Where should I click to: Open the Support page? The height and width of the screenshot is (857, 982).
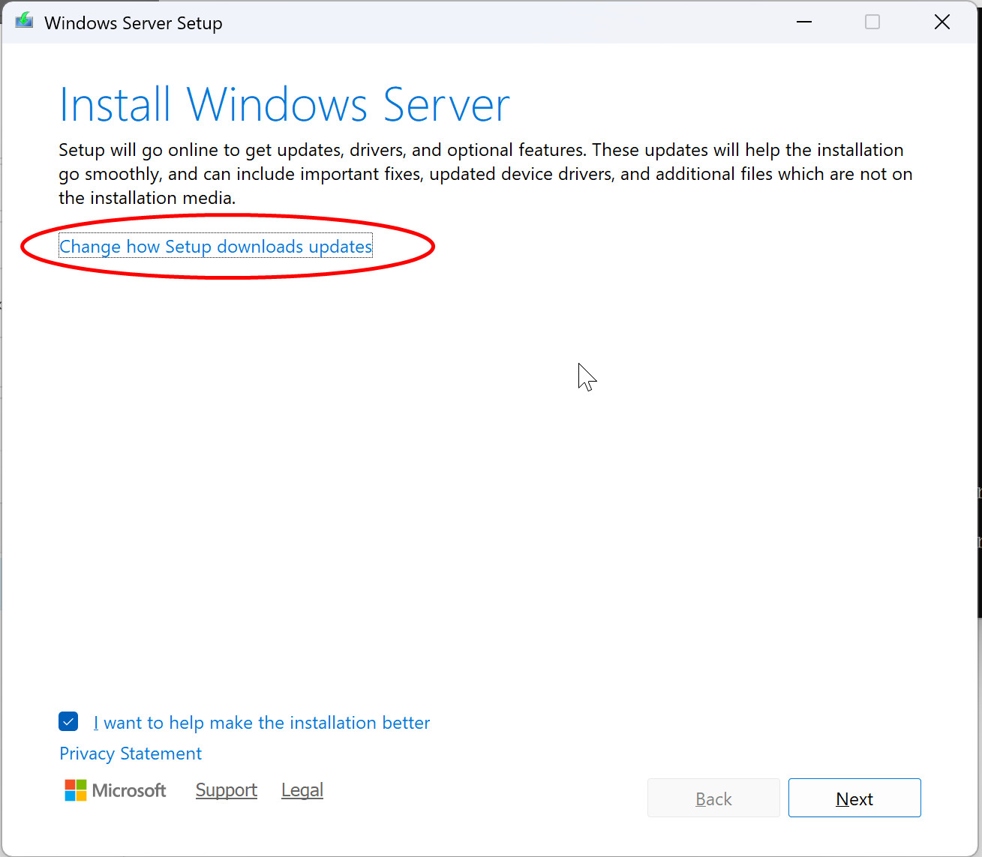[x=226, y=790]
